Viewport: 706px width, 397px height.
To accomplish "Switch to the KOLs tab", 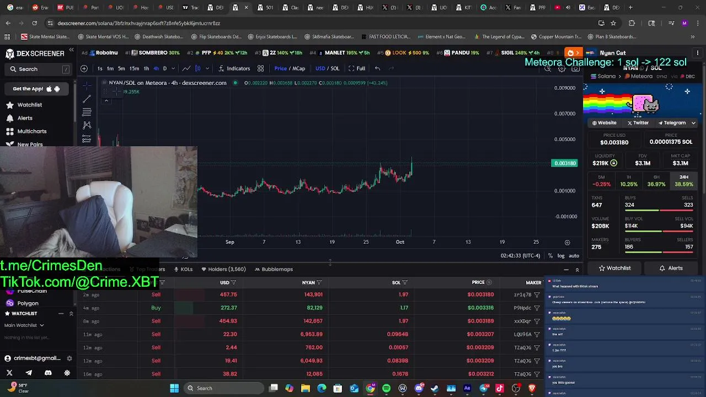I will point(183,269).
